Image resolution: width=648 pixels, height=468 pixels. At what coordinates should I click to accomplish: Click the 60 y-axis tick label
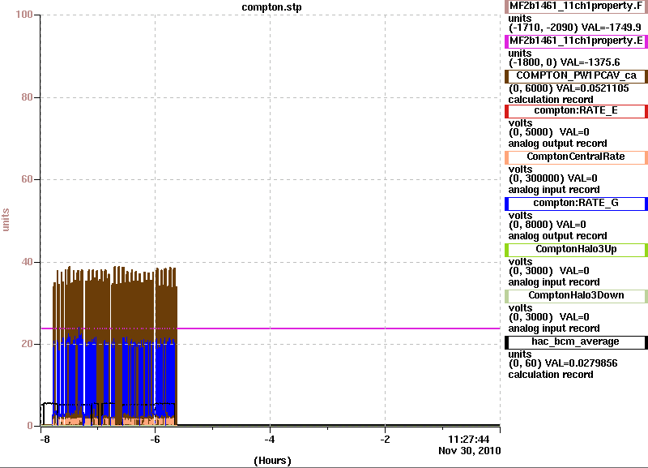[x=27, y=179]
